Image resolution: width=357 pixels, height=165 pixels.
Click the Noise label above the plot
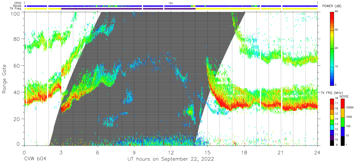pos(17,6)
